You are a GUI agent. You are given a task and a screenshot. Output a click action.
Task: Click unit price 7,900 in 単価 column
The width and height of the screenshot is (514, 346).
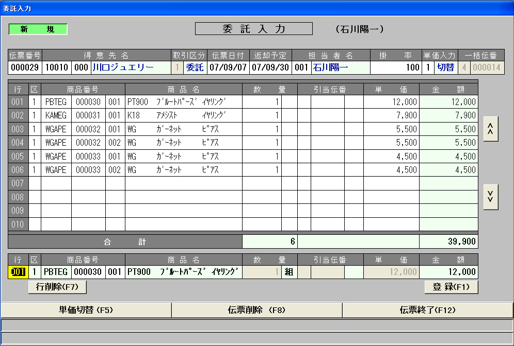[x=391, y=115]
